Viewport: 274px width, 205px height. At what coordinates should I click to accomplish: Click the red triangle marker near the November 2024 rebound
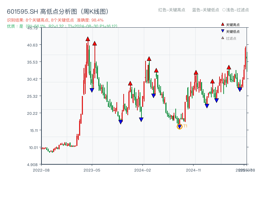point(196,72)
